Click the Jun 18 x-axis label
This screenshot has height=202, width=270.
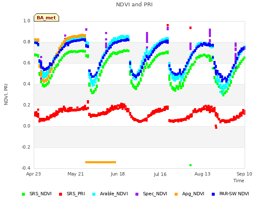point(118,174)
